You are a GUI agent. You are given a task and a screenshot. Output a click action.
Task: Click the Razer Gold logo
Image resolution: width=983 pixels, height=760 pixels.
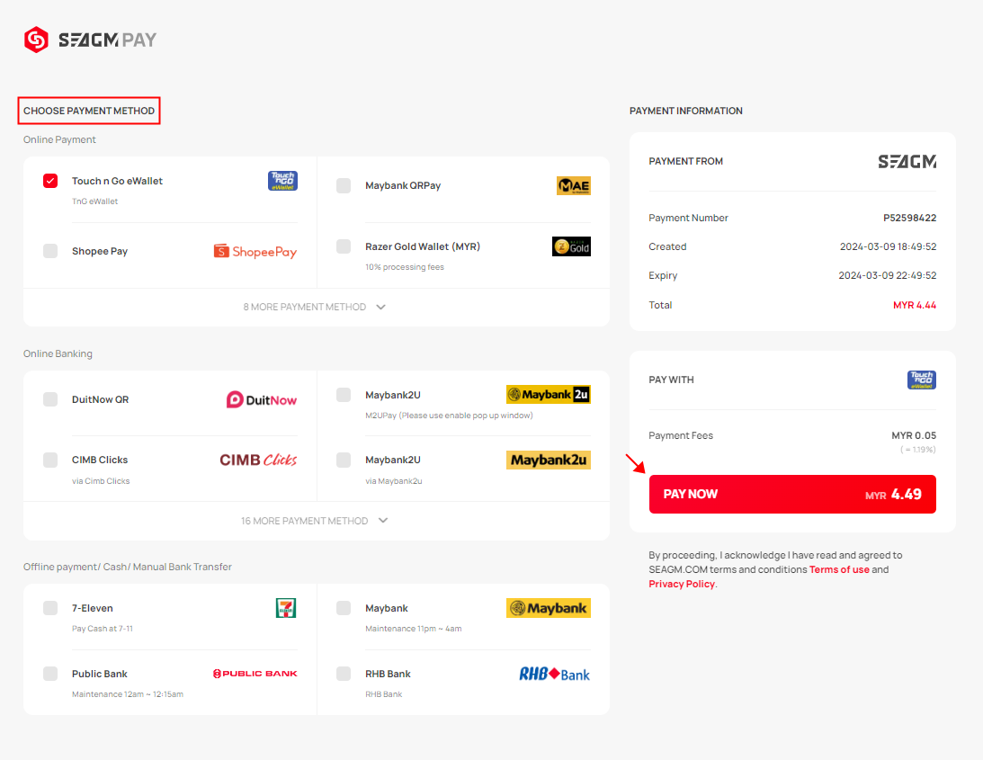coord(571,246)
